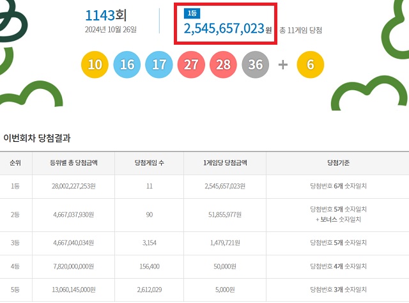This screenshot has width=409, height=303.
Task: Click the 당첨번호 4개 숫자일치 cell
Action: (338, 266)
